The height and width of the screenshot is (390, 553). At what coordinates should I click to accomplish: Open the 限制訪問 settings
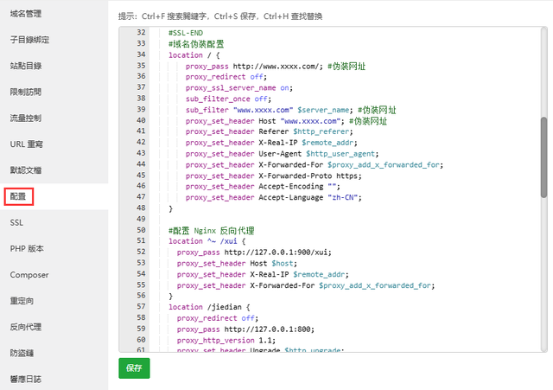tap(26, 92)
